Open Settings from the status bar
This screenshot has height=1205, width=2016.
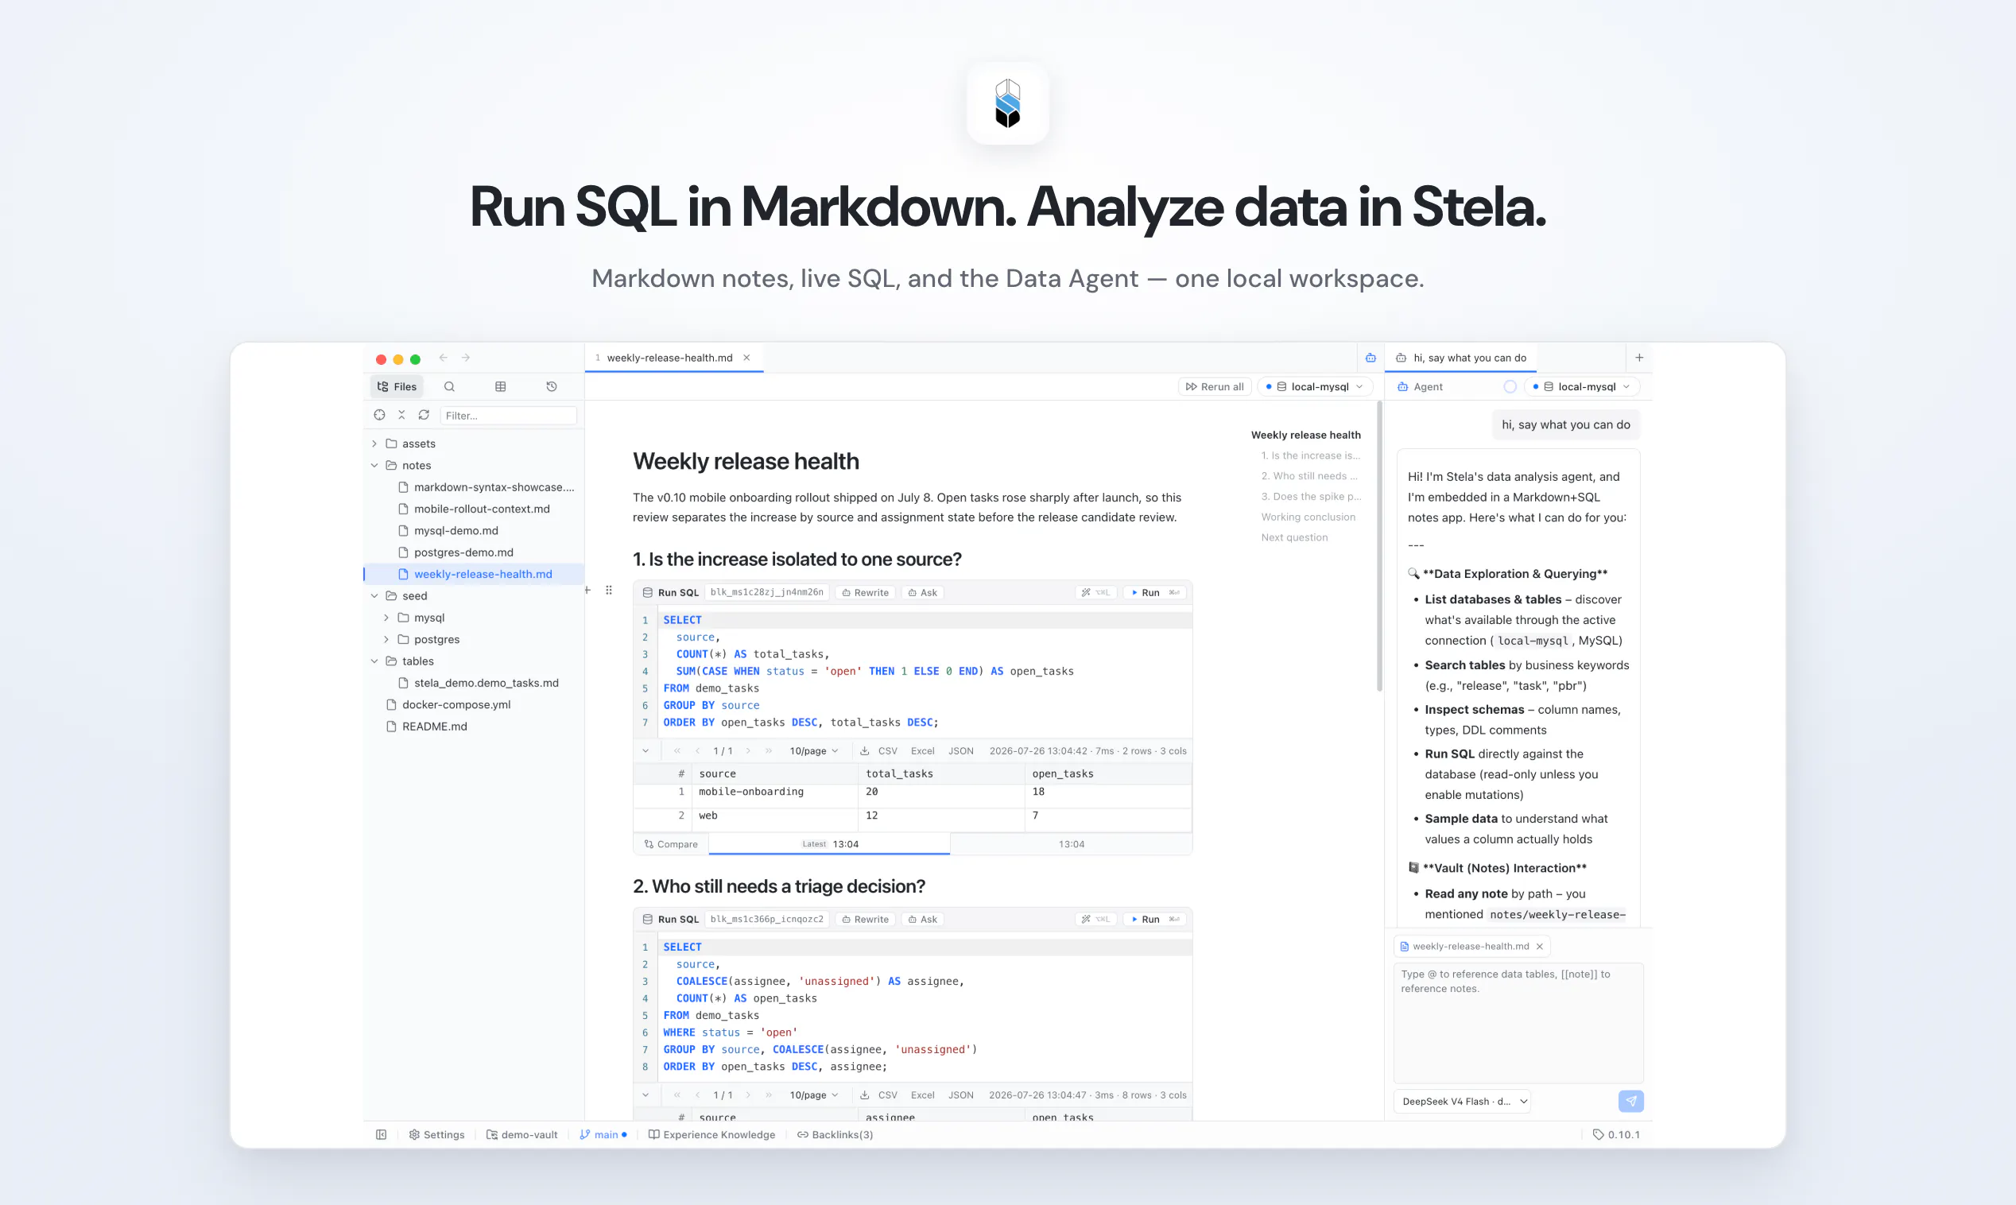(x=436, y=1134)
